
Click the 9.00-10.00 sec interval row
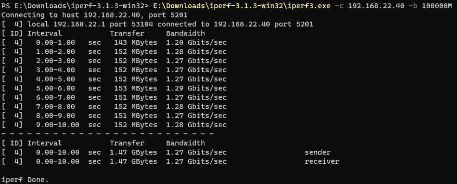coord(114,125)
